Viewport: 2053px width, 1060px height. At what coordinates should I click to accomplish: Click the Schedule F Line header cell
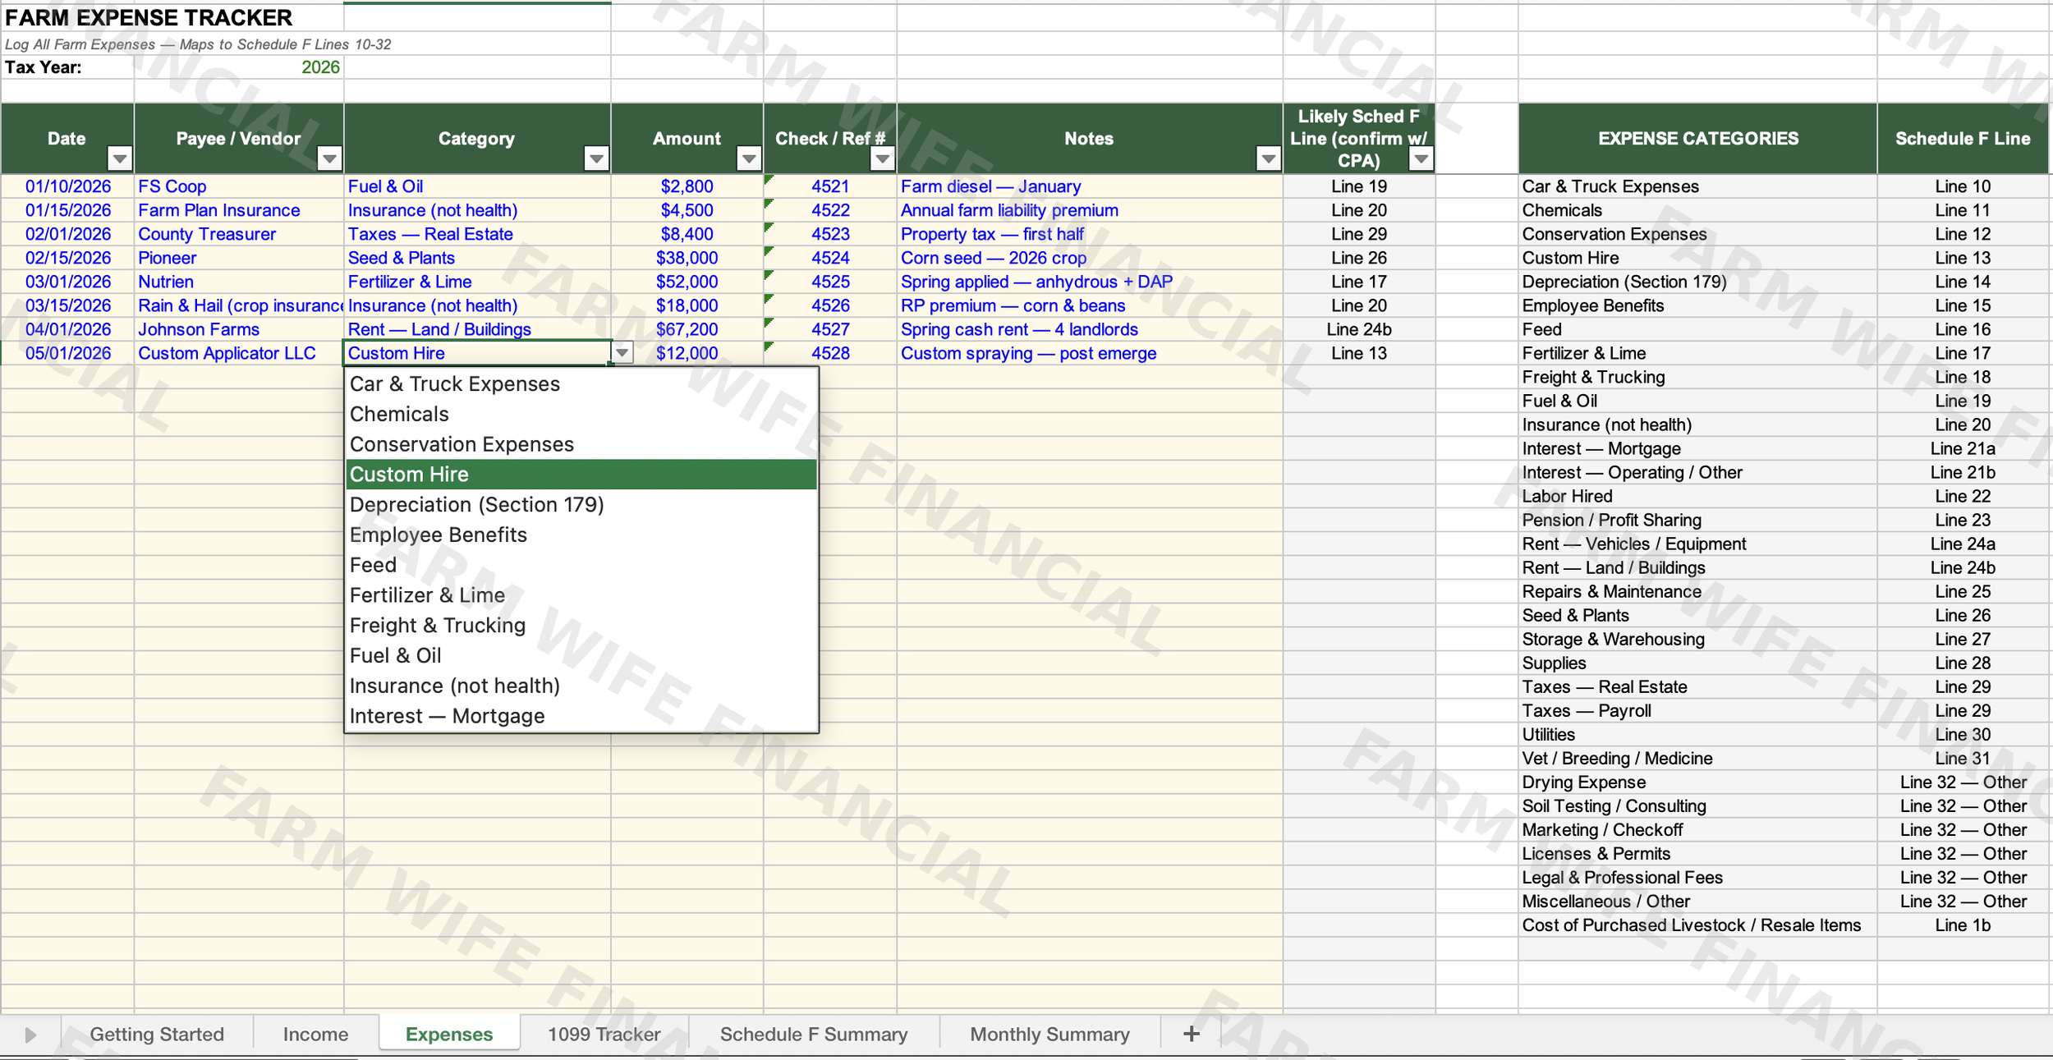coord(1963,138)
